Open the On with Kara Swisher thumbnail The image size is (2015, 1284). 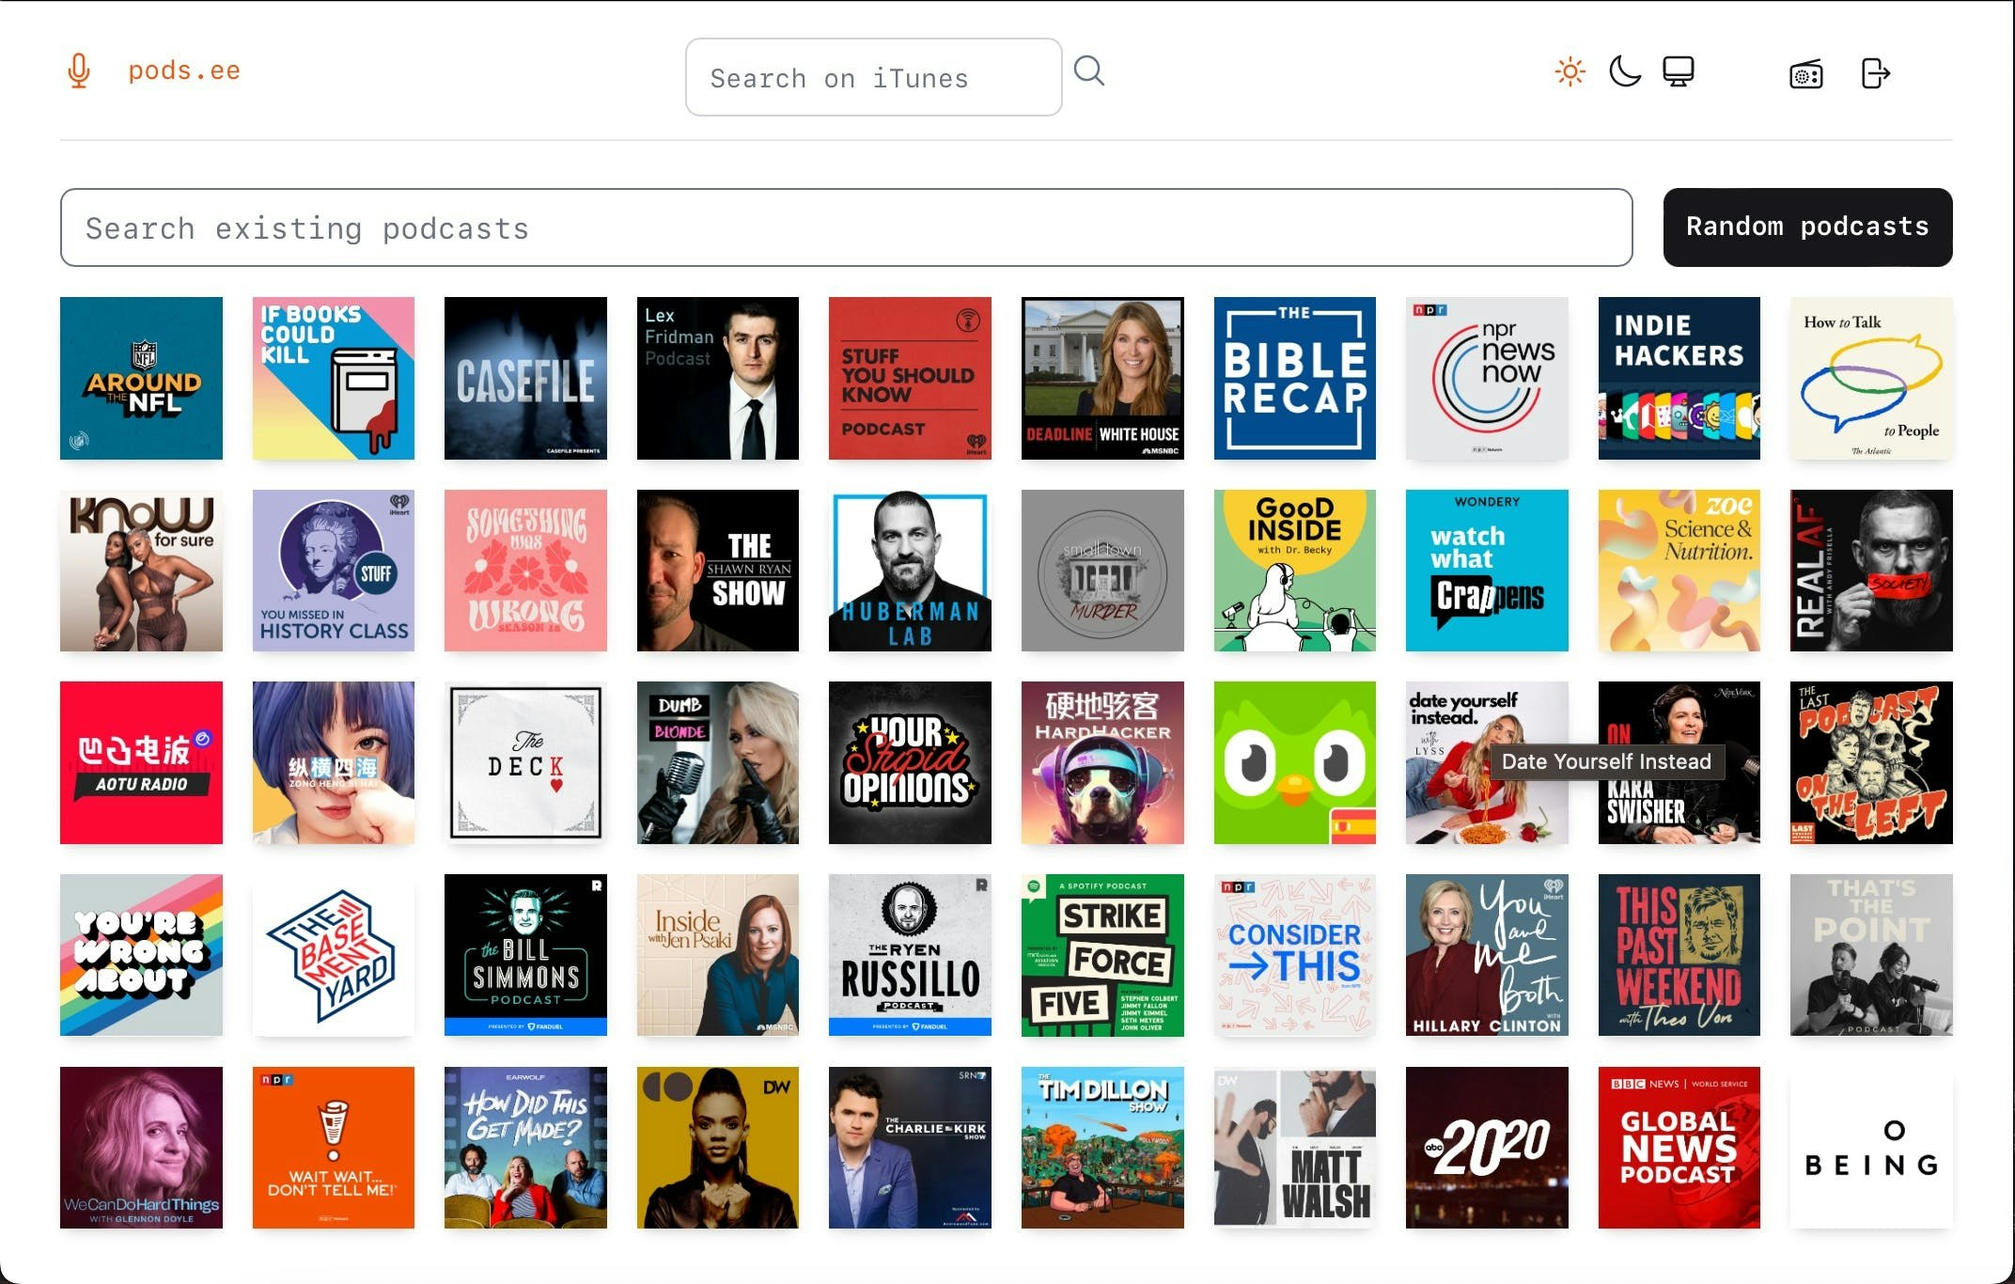(1679, 763)
